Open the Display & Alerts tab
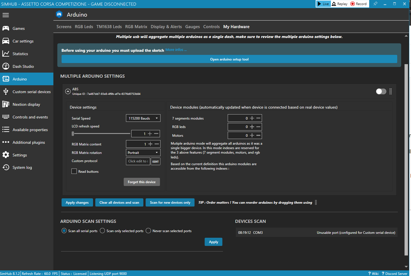 click(166, 26)
